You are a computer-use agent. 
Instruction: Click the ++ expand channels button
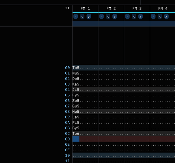point(67,8)
